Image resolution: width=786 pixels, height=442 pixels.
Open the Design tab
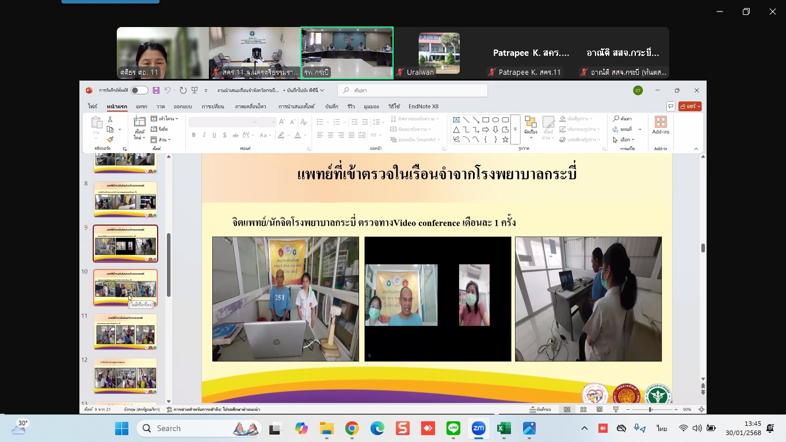pyautogui.click(x=182, y=106)
